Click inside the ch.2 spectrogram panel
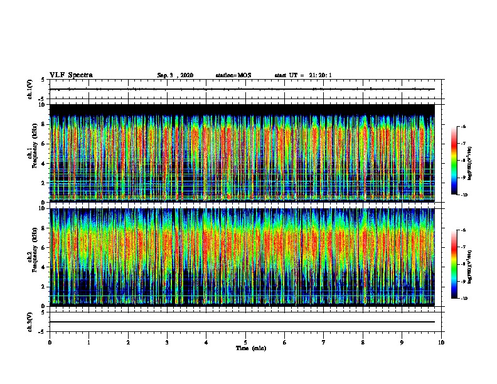The image size is (497, 384). pyautogui.click(x=242, y=257)
